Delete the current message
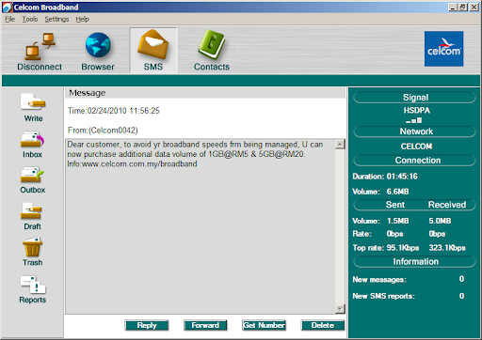This screenshot has height=340, width=482. [323, 325]
